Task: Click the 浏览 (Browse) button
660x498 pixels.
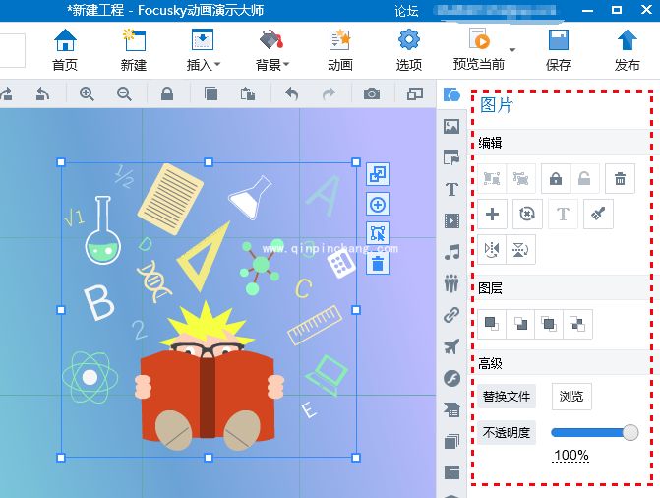Action: pos(570,397)
